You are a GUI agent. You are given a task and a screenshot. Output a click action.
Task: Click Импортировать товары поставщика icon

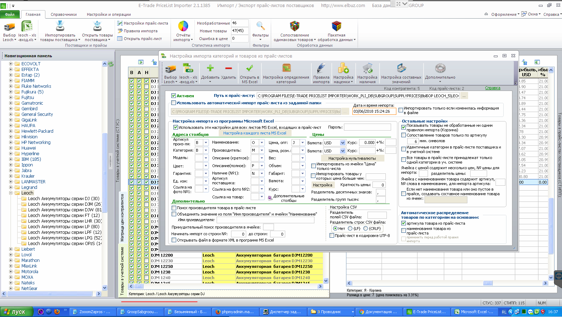pyautogui.click(x=60, y=27)
